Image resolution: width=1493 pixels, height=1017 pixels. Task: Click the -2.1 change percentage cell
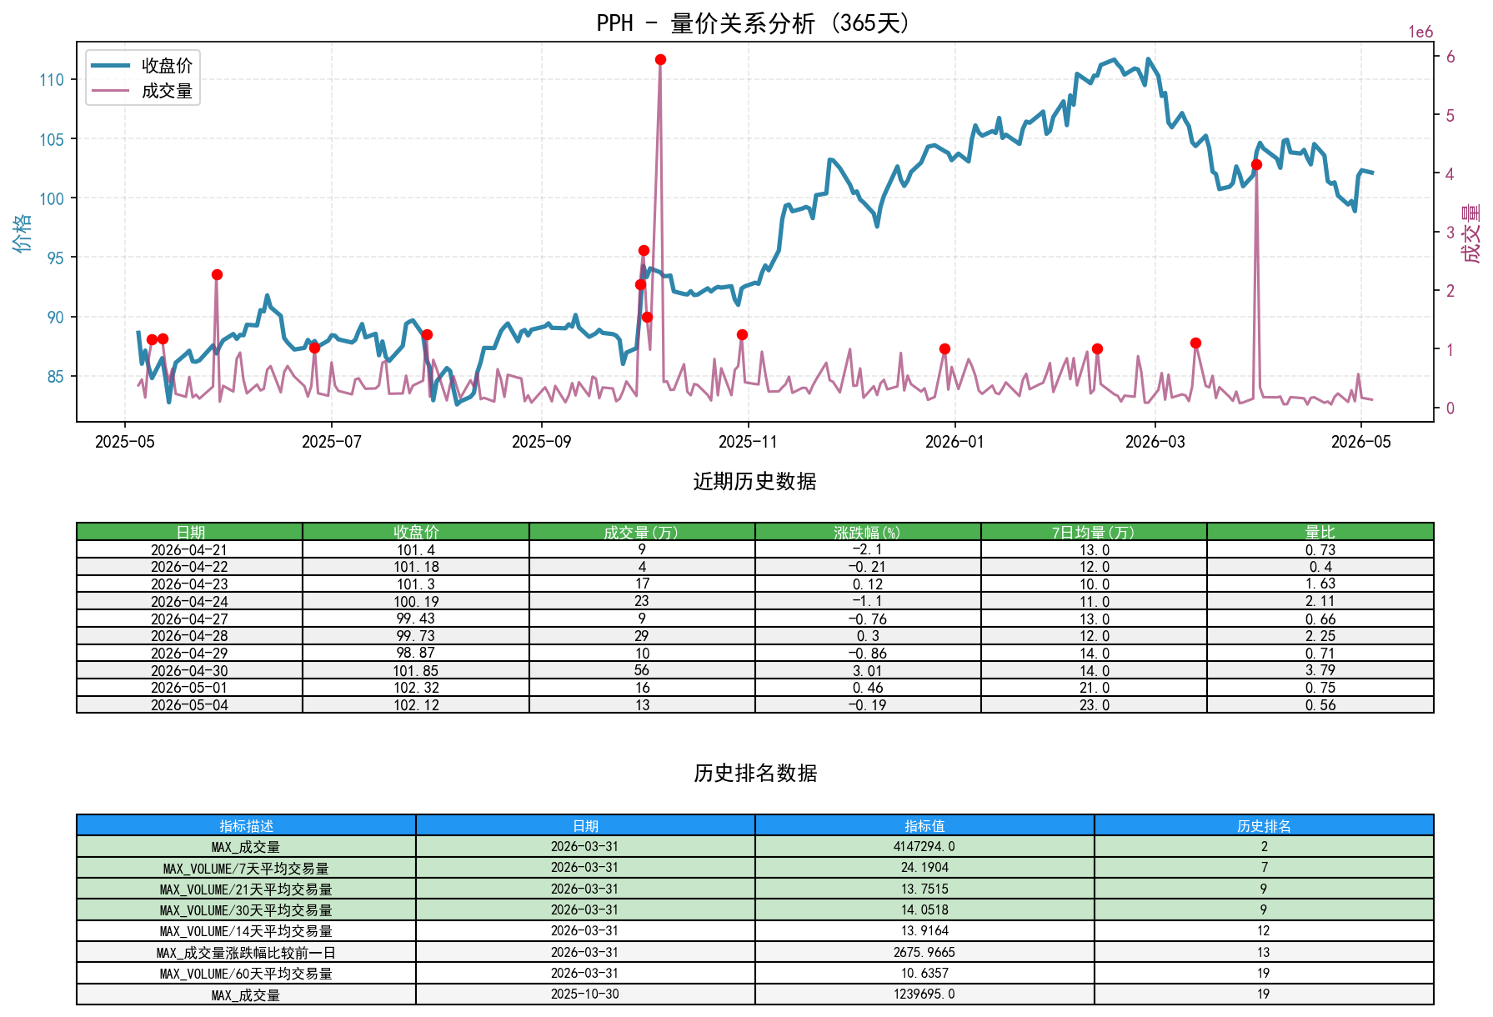(x=868, y=549)
